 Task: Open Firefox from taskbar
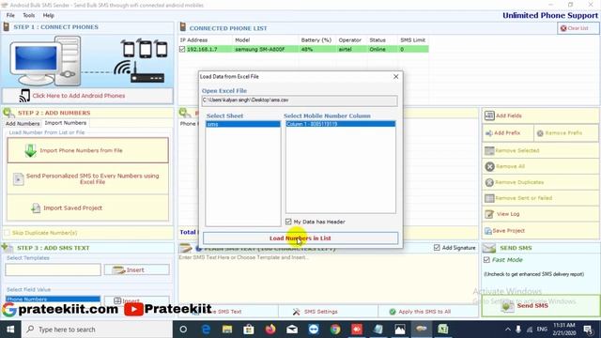click(x=270, y=330)
